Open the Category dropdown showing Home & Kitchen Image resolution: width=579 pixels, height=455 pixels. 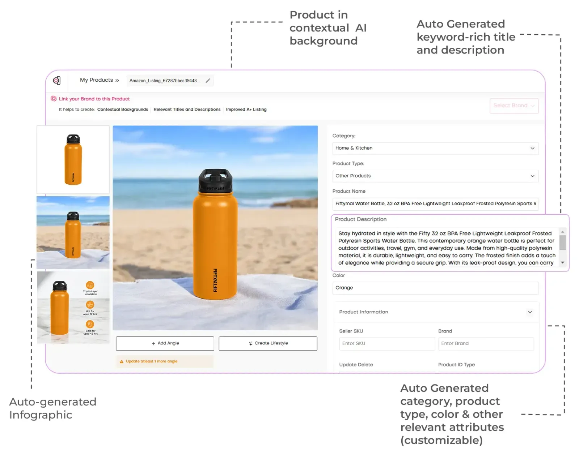(x=435, y=148)
